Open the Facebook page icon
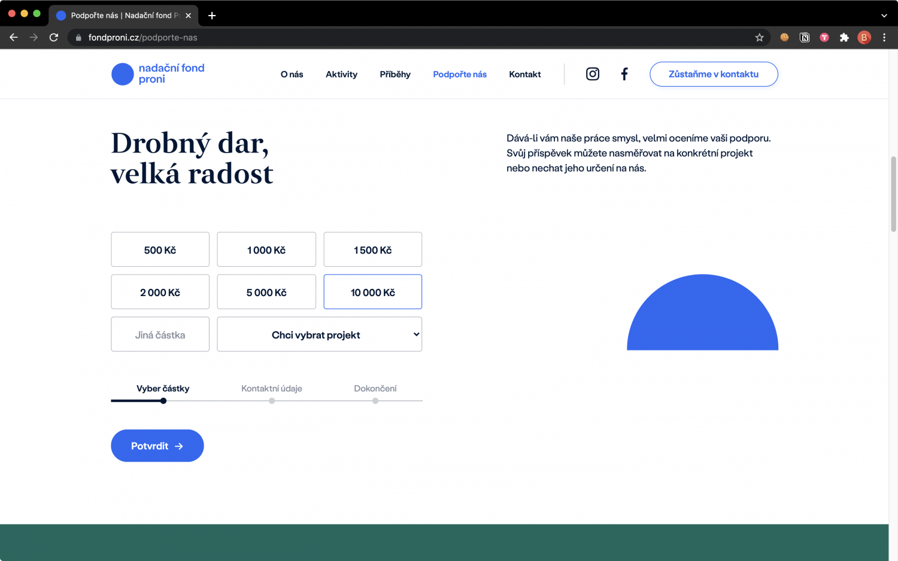 624,74
